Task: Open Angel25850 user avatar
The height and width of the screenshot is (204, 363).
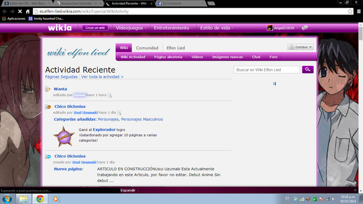Action: [x=270, y=28]
